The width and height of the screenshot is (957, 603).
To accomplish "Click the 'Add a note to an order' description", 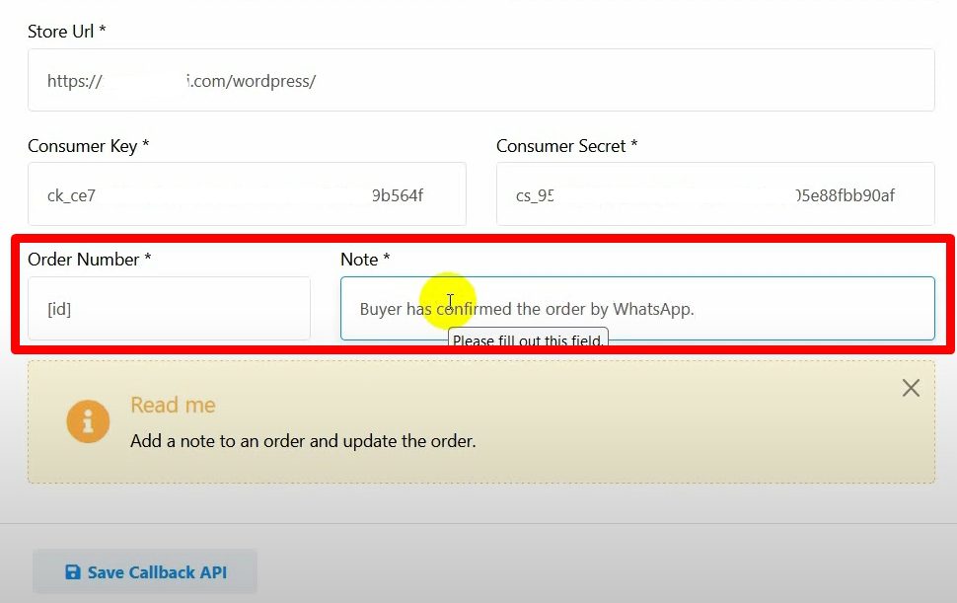I will pyautogui.click(x=303, y=441).
